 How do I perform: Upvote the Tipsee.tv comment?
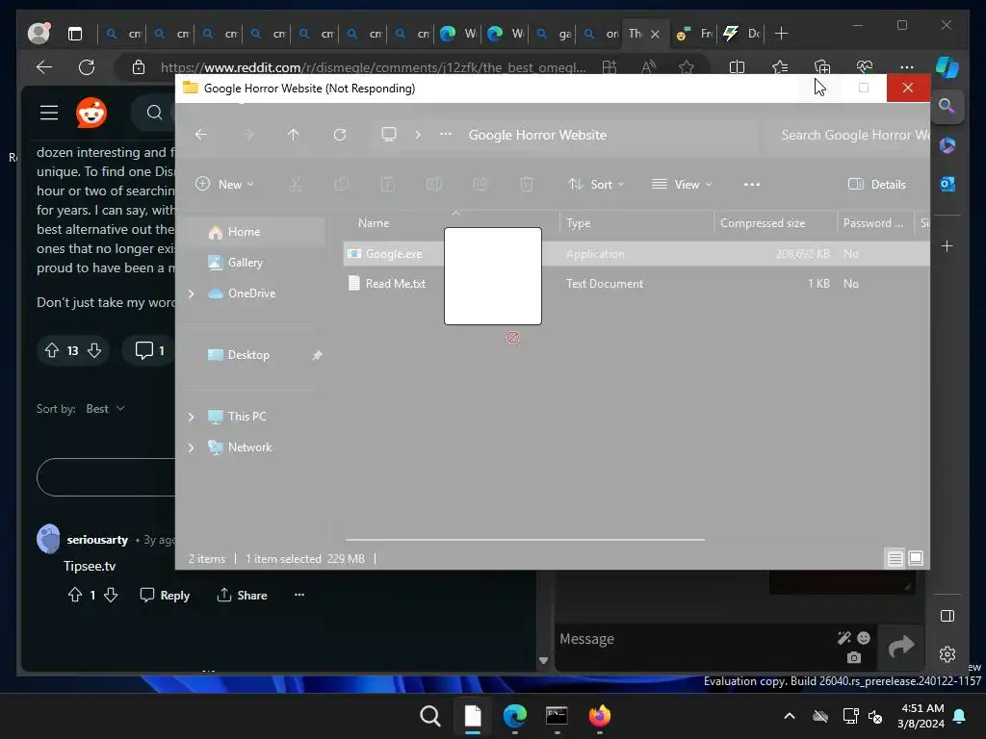point(75,595)
